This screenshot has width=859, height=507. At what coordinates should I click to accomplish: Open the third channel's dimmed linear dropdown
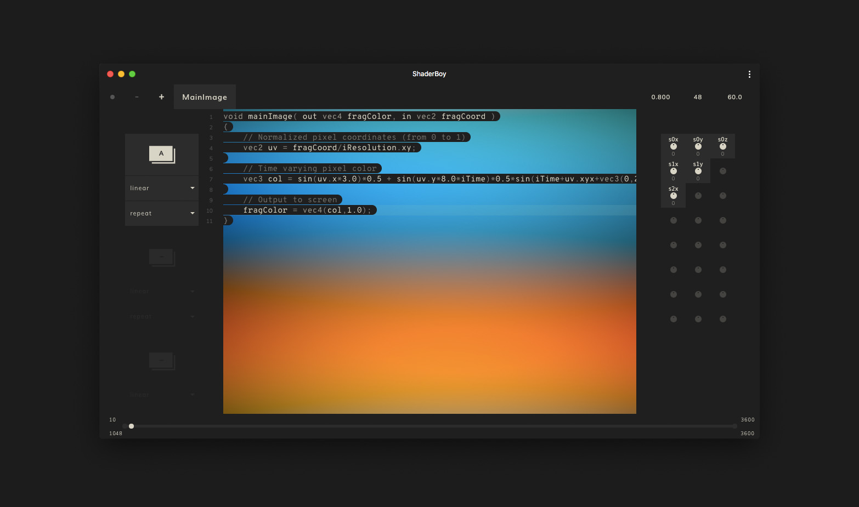[x=162, y=395]
